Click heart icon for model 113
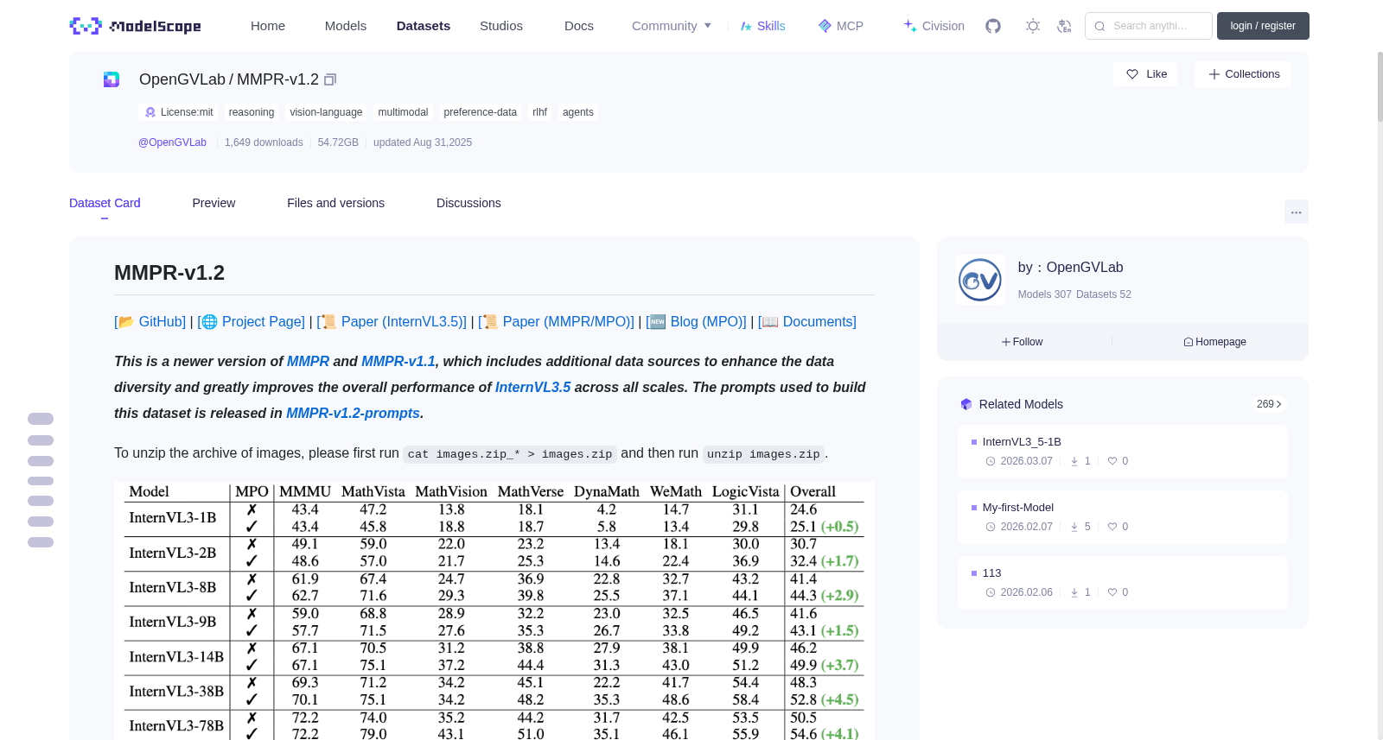Viewport: 1383px width, 740px height. [1112, 592]
